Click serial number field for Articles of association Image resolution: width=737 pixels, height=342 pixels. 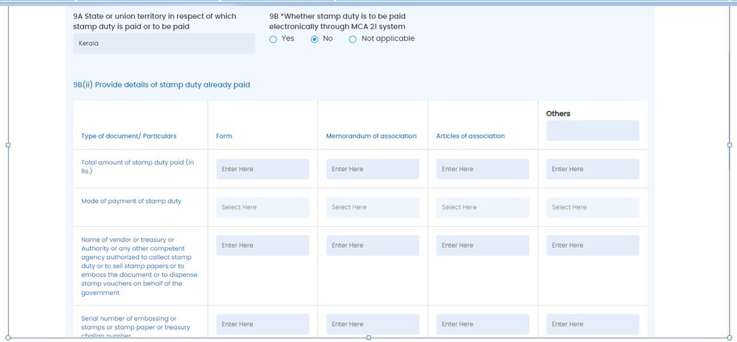[x=483, y=324]
